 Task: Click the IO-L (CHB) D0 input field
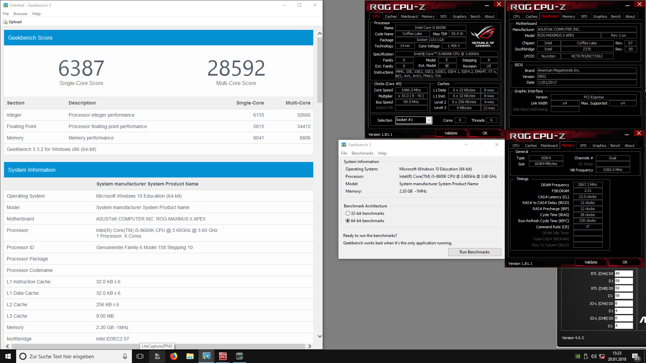pos(624,318)
